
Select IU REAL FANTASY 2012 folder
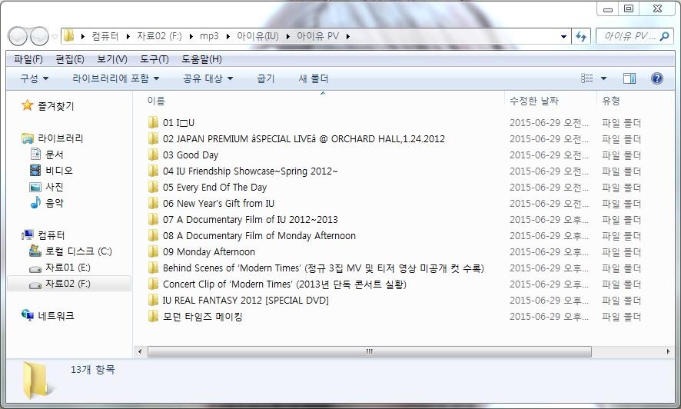238,300
